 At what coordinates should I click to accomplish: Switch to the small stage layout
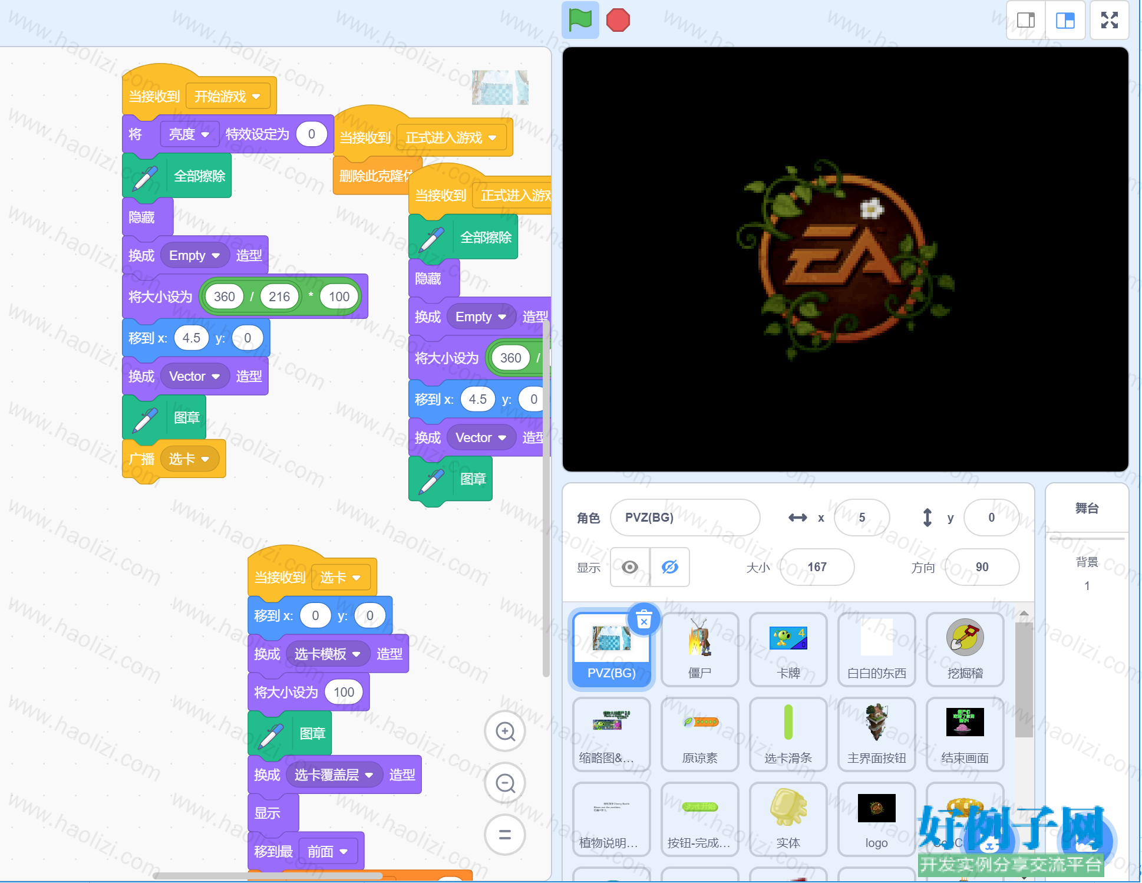click(x=1026, y=21)
